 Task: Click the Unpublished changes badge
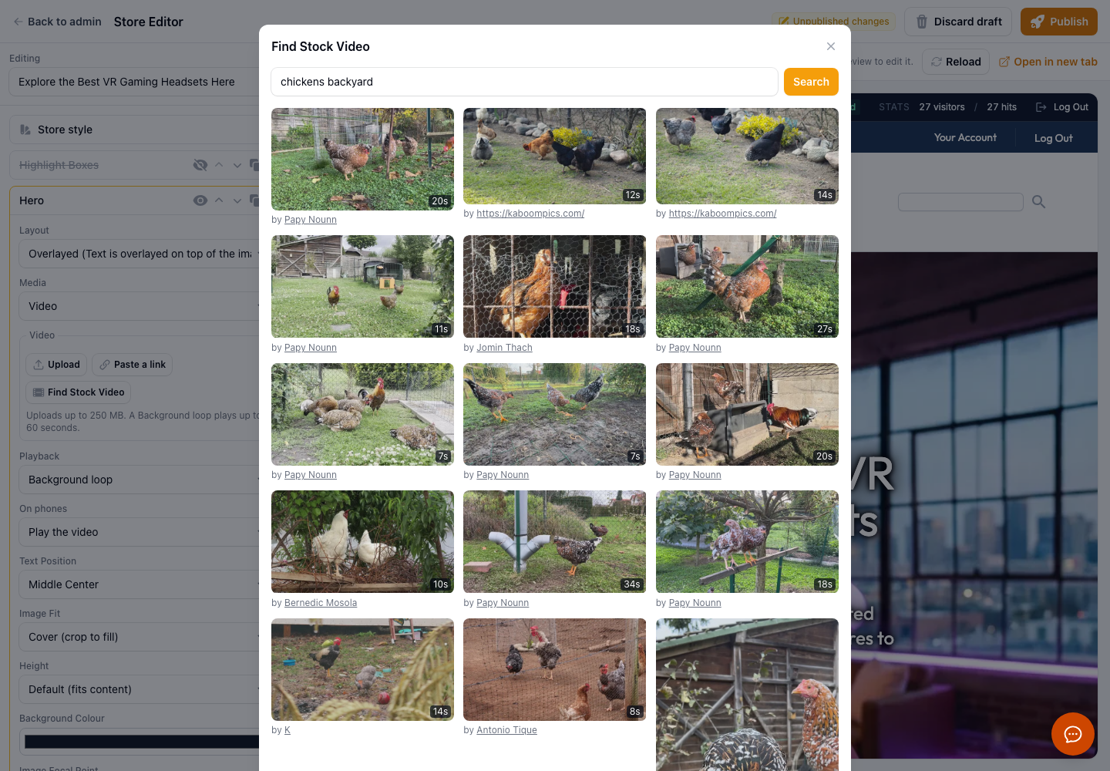(x=833, y=22)
